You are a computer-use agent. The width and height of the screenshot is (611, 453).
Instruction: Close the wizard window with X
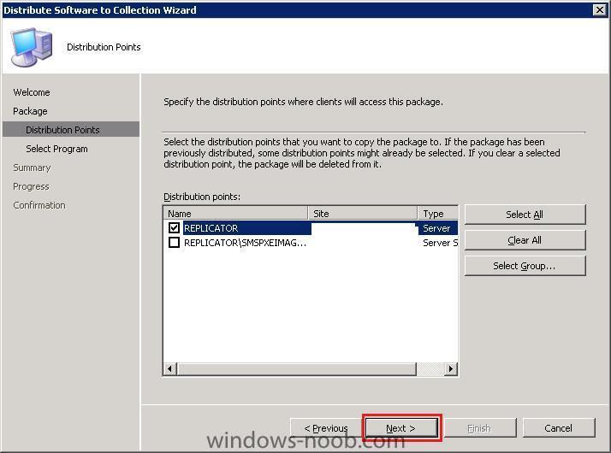[599, 9]
